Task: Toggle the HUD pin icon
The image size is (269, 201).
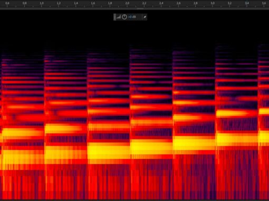Action: click(x=145, y=17)
